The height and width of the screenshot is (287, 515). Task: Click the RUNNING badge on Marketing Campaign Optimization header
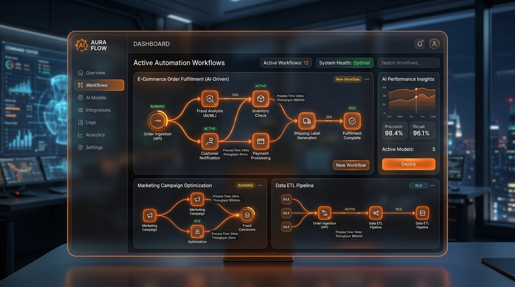[246, 185]
